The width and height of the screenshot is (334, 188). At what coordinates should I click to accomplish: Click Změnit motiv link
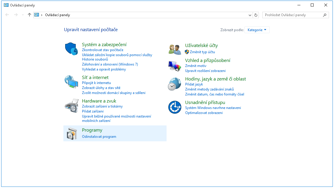[196, 66]
